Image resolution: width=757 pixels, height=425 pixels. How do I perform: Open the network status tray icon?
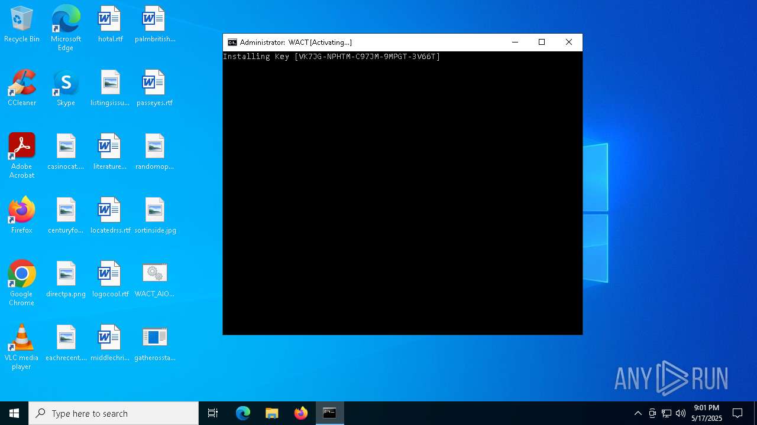tap(667, 413)
